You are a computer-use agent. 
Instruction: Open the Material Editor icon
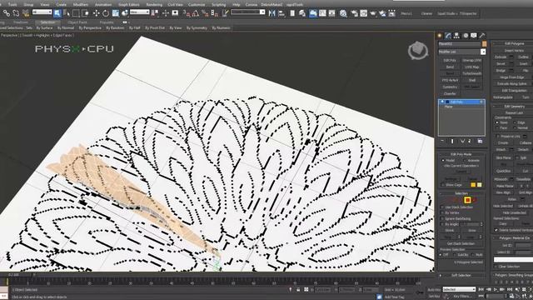click(343, 13)
